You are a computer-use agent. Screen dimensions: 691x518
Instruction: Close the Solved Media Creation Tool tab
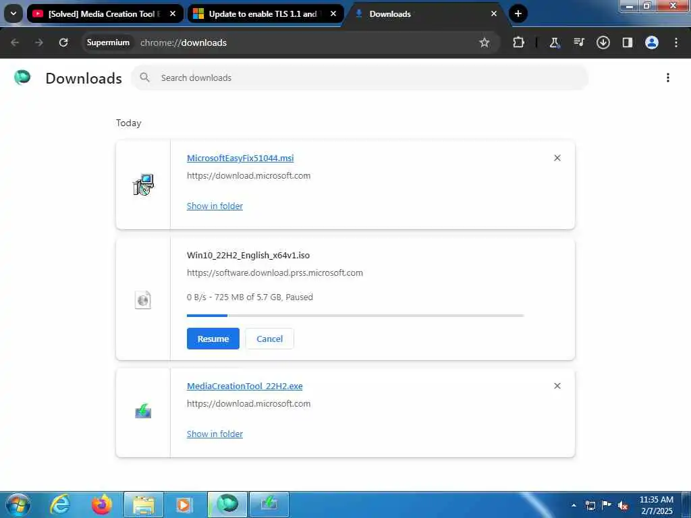[x=173, y=13]
